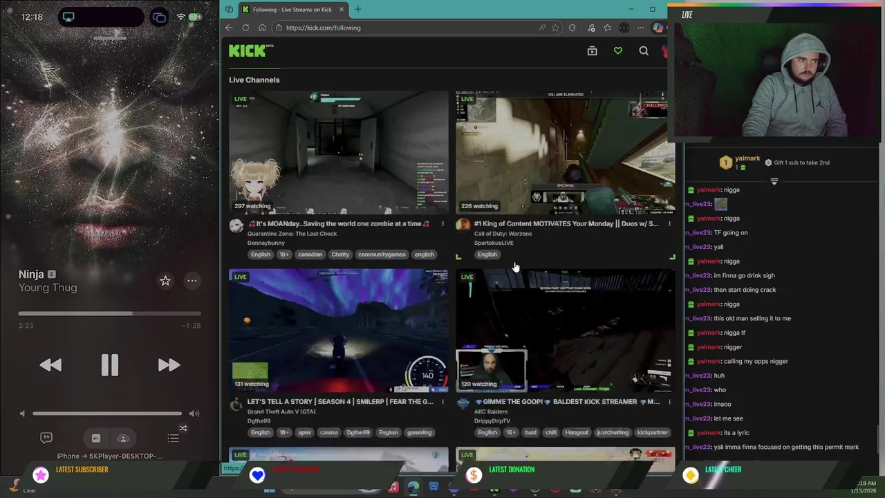
Task: Open browser extensions puzzle icon
Action: tap(572, 28)
